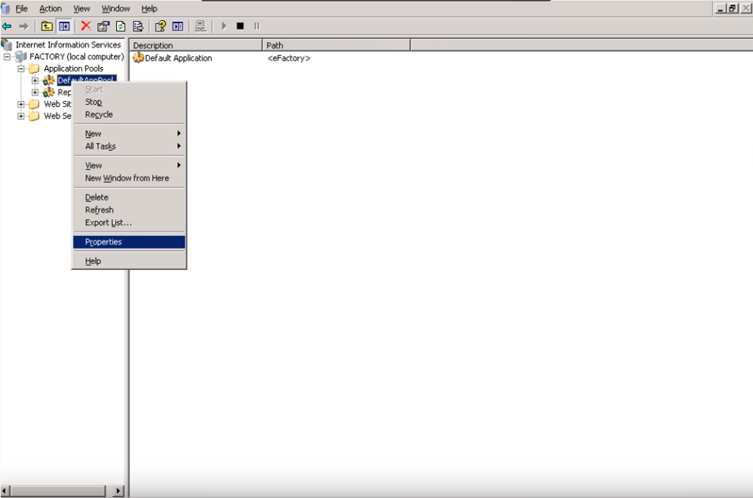This screenshot has width=753, height=498.
Task: Click the gear icon of the Rep pool
Action: [48, 92]
